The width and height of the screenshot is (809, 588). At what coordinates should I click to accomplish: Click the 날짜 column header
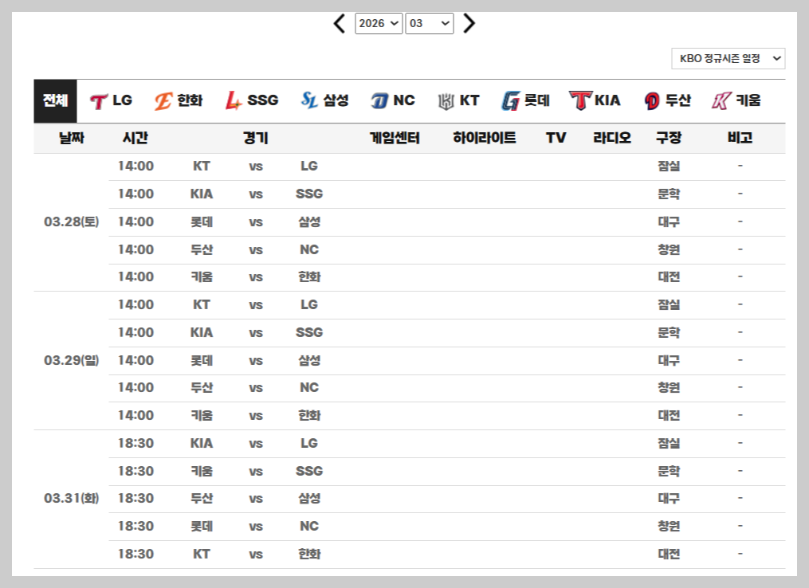(x=71, y=138)
